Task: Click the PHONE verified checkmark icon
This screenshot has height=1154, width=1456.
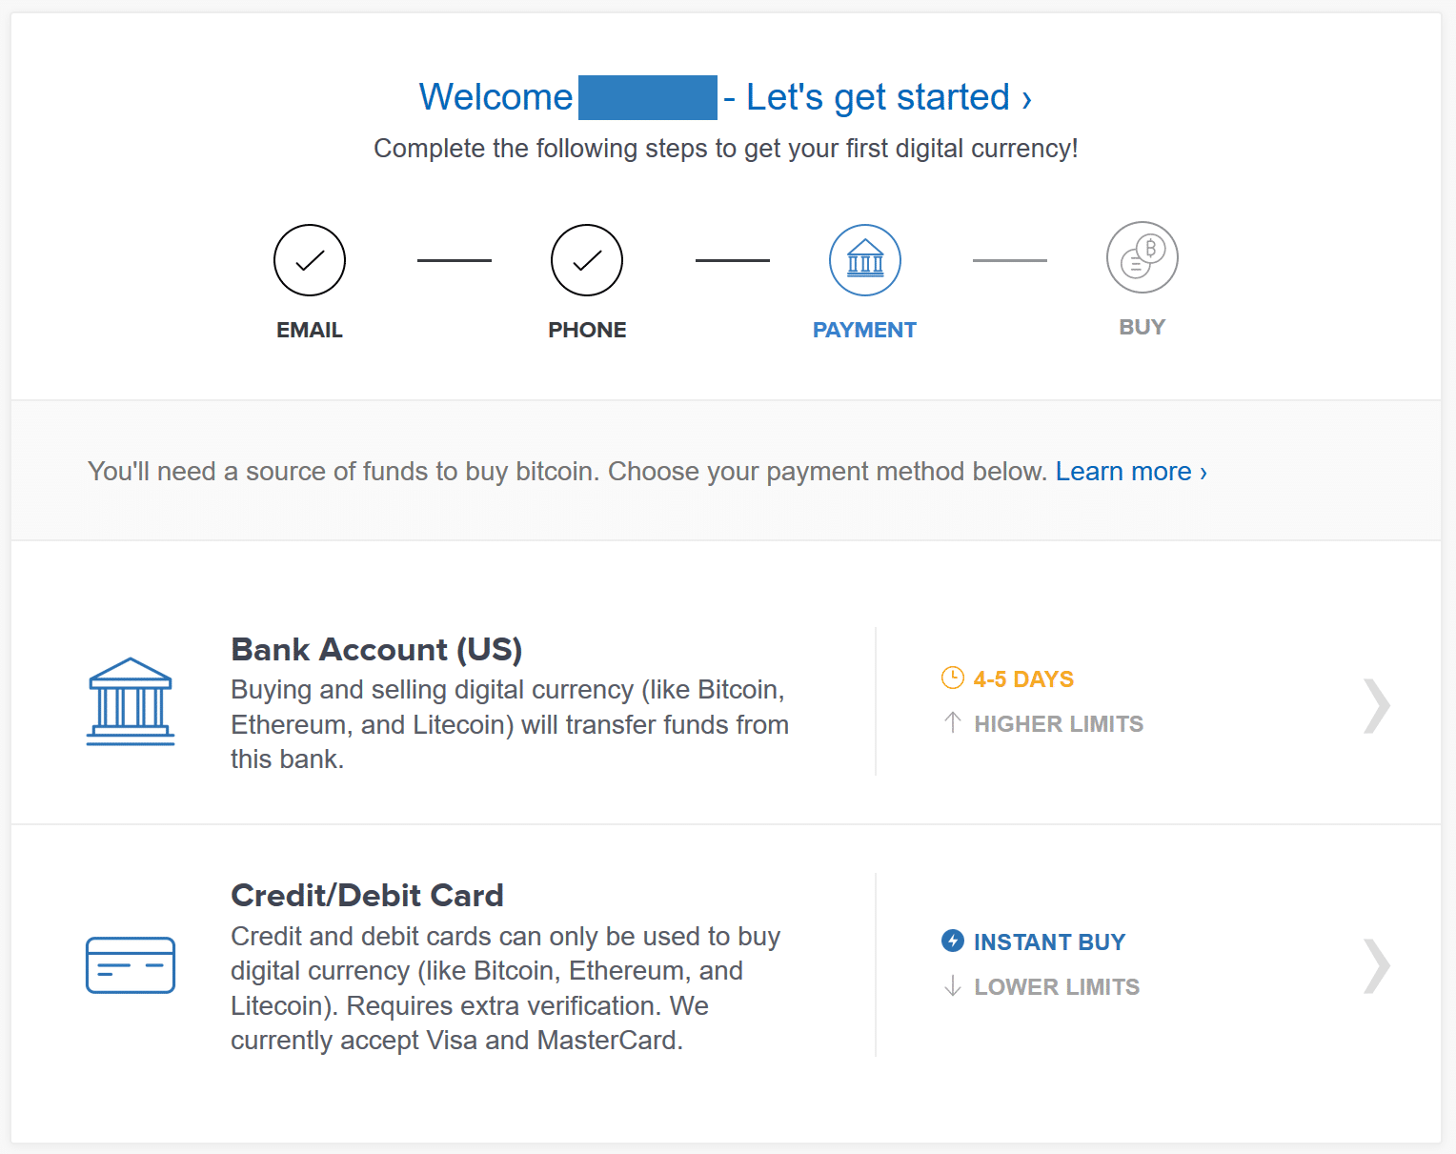Action: [587, 259]
